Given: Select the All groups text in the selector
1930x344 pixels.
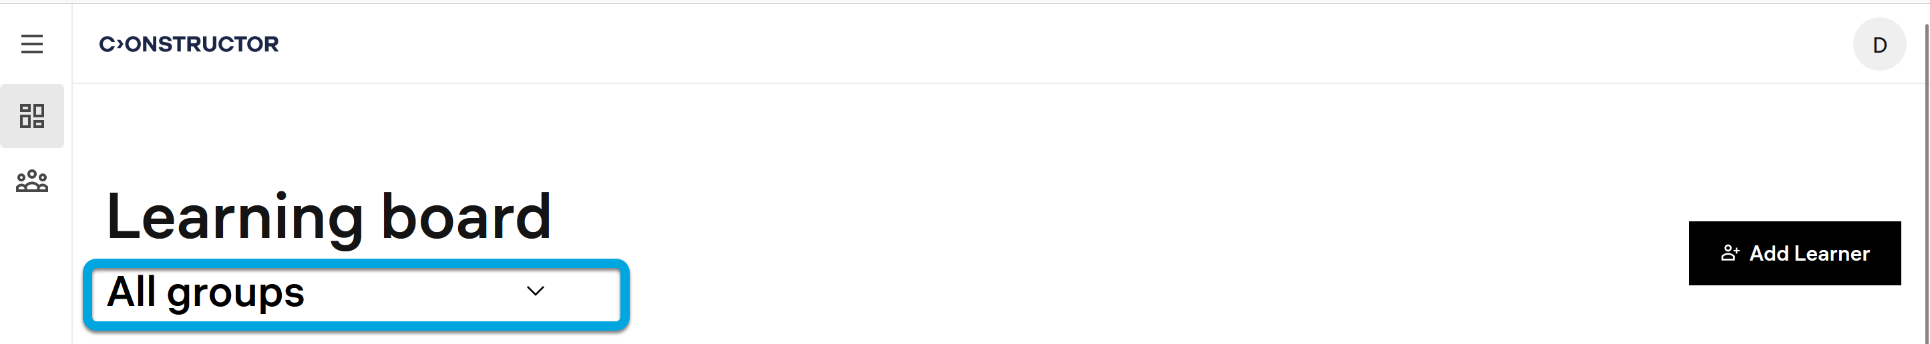Looking at the screenshot, I should [x=205, y=293].
